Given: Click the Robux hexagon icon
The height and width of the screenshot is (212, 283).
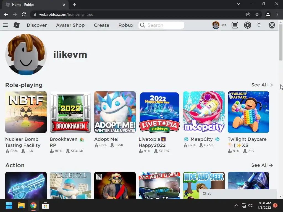Looking at the screenshot, I should point(247,25).
